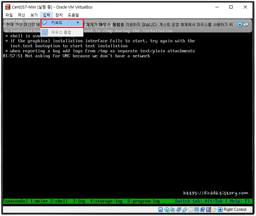Open the 보기 menu
Viewport: 256px width, 216px height.
click(34, 15)
